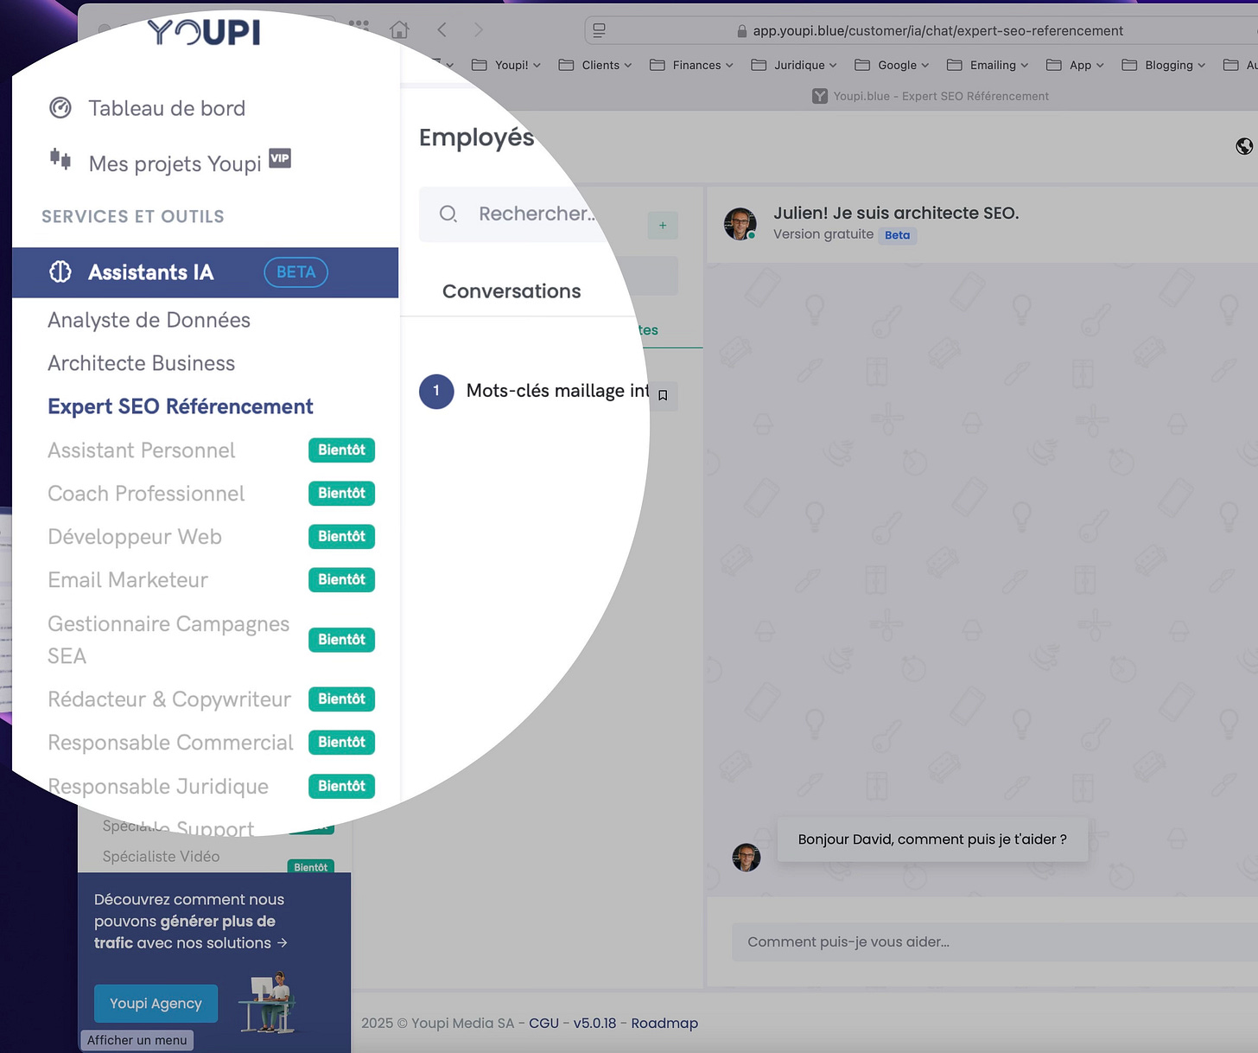
Task: Open Tableau de bord in sidebar
Action: pos(167,108)
